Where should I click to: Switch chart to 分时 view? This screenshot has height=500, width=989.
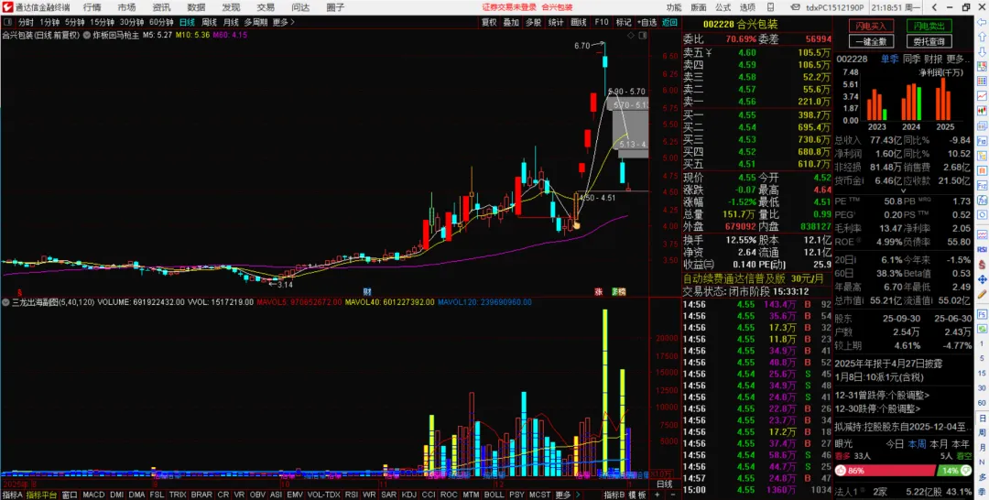coord(26,22)
